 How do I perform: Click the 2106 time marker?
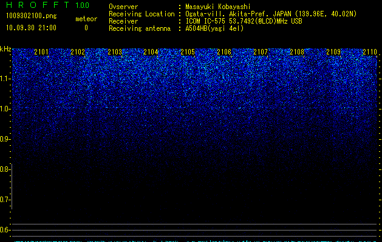point(224,51)
